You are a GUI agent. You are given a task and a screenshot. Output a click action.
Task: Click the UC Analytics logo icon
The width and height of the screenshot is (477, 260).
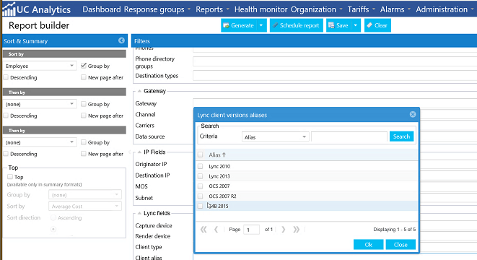click(9, 9)
